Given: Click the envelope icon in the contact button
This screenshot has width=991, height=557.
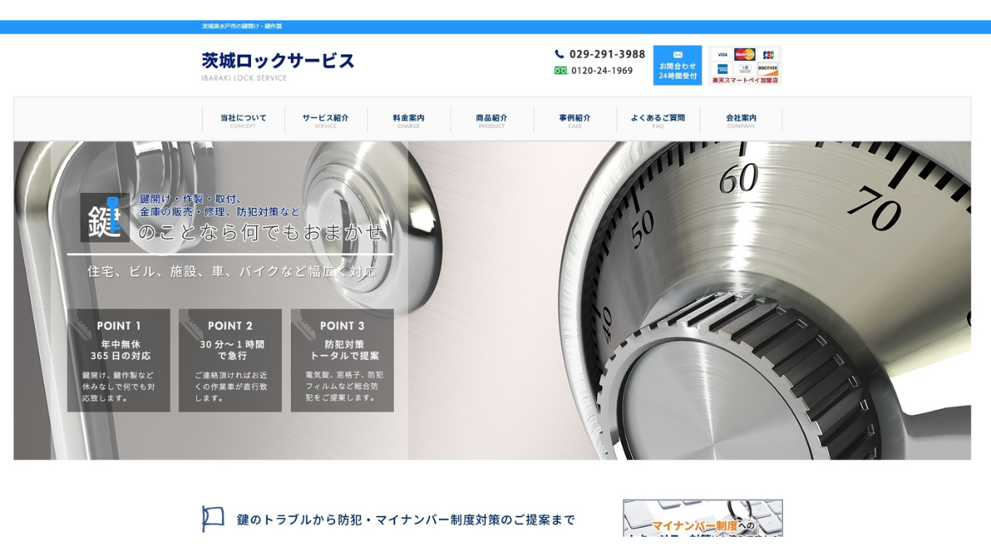Looking at the screenshot, I should [678, 54].
